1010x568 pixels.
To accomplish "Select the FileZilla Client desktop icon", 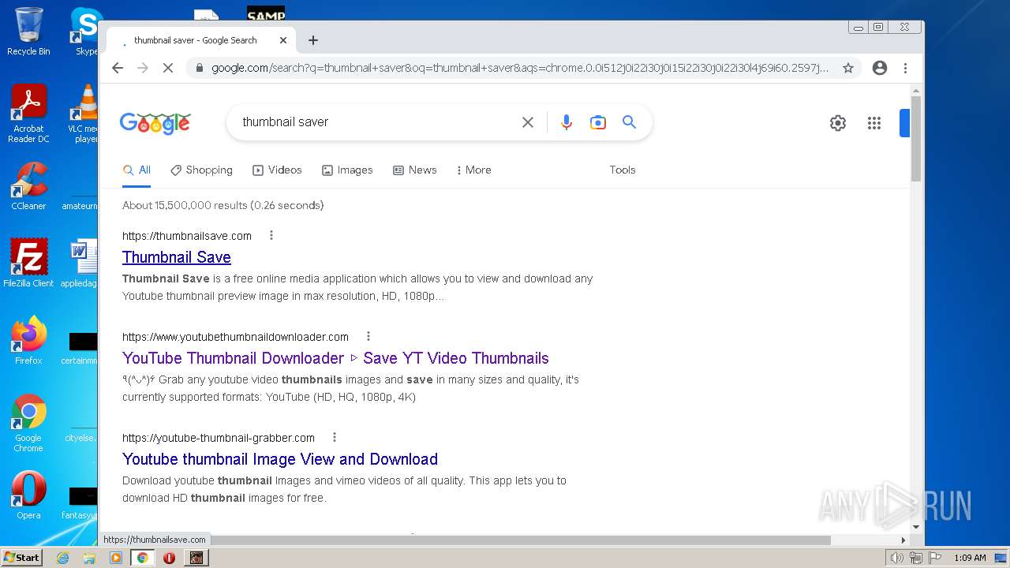I will point(28,263).
